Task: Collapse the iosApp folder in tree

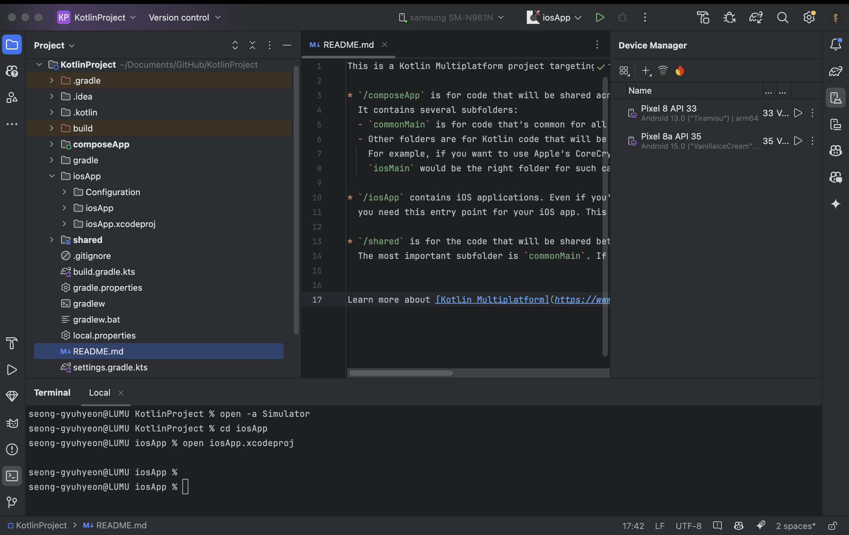Action: click(x=51, y=176)
